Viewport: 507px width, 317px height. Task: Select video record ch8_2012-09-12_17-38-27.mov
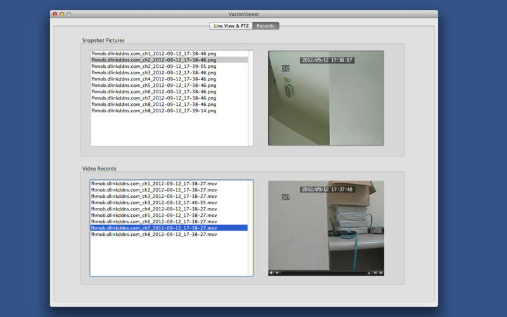click(153, 235)
